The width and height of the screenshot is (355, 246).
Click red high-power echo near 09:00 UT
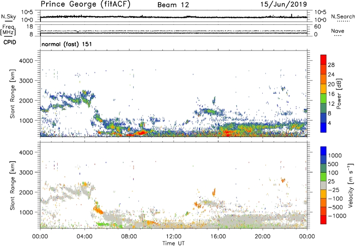pyautogui.click(x=141, y=133)
